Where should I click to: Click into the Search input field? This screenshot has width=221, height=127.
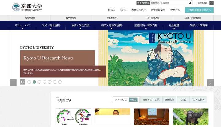[x=174, y=3]
